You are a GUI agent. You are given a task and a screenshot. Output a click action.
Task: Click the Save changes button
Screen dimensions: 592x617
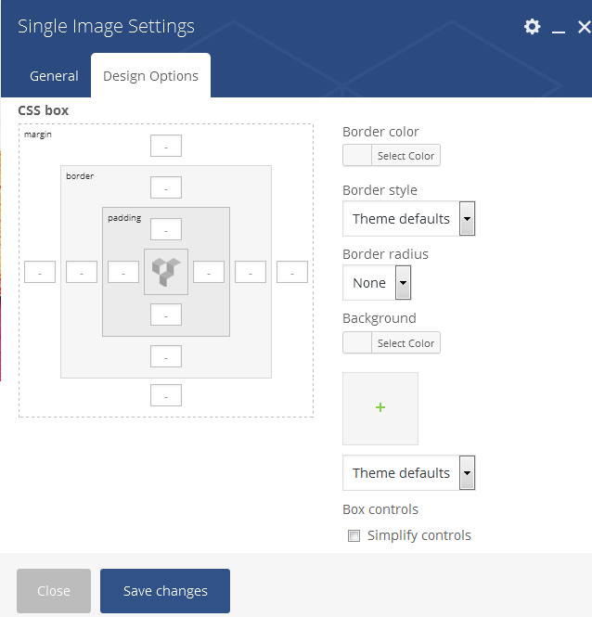click(165, 591)
